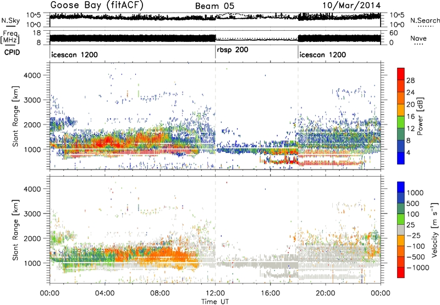Click the date '10/Mar/2014'
Image resolution: width=440 pixels, height=305 pixels.
[351, 6]
